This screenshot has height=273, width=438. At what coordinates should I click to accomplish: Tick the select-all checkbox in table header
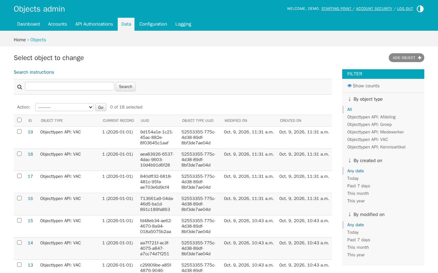tap(19, 120)
